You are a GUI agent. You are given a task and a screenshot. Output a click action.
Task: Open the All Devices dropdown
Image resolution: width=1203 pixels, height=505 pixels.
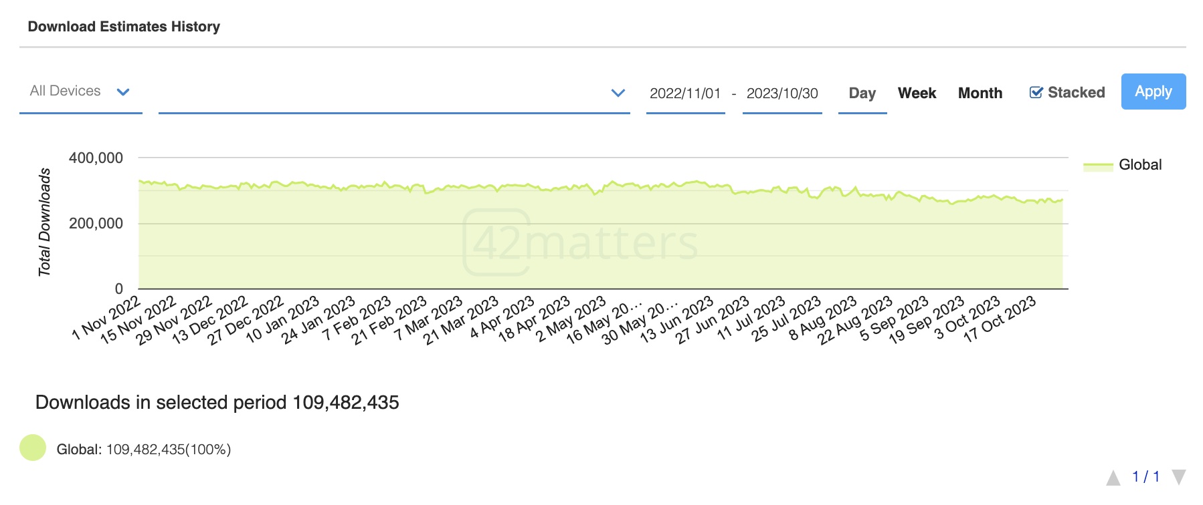pos(80,92)
